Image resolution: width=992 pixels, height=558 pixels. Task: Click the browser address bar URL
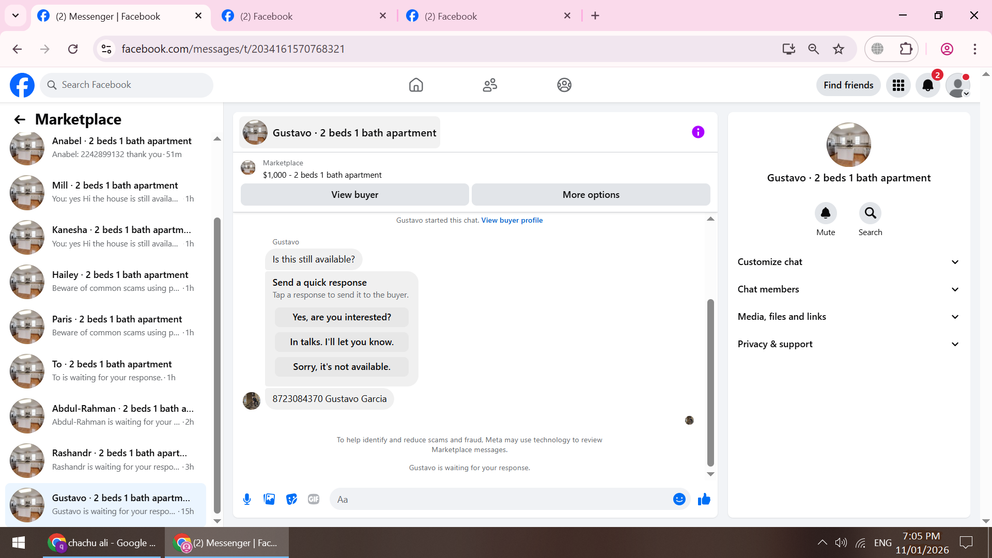pos(233,49)
